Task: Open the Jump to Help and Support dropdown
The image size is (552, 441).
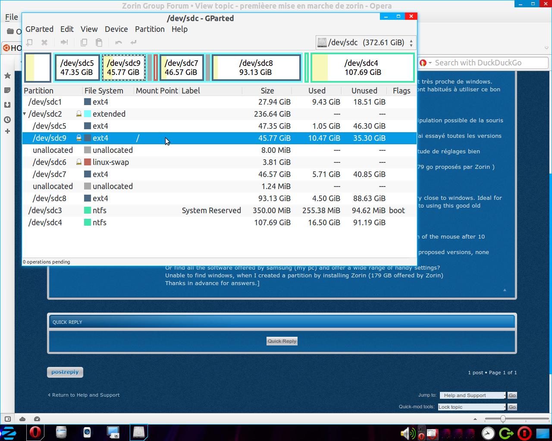Action: coord(473,395)
